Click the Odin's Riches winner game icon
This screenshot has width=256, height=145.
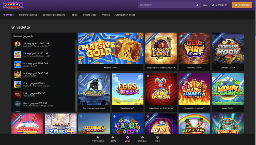pyautogui.click(x=18, y=94)
